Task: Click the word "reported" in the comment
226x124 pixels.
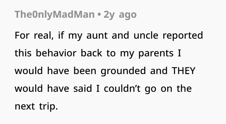Action: point(183,35)
